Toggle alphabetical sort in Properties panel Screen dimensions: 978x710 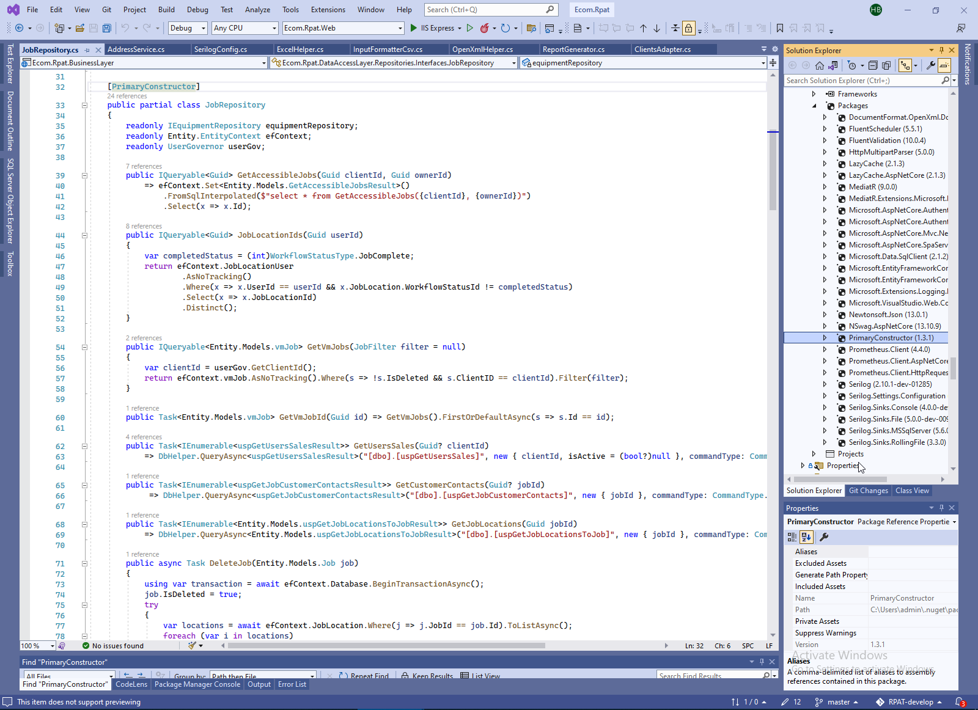806,537
